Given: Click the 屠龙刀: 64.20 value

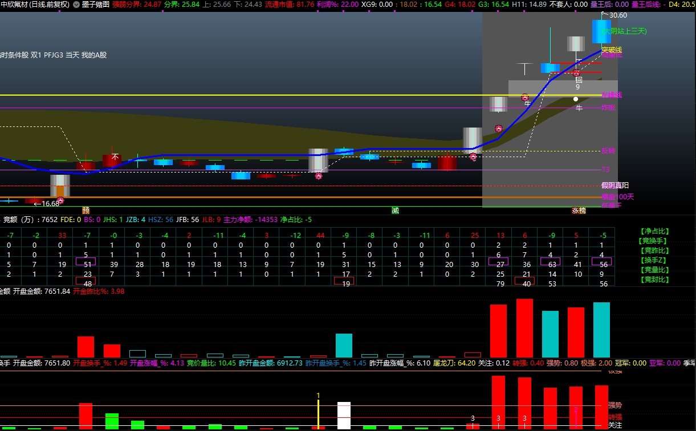Looking at the screenshot, I should click(454, 363).
